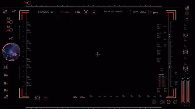Click the round dial left of the rightmost bottom dial
The height and width of the screenshot is (109, 195).
pos(169,102)
